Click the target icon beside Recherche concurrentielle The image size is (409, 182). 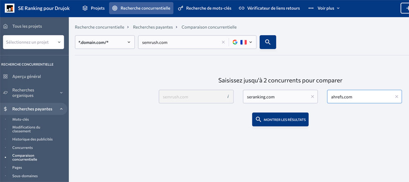pyautogui.click(x=115, y=8)
